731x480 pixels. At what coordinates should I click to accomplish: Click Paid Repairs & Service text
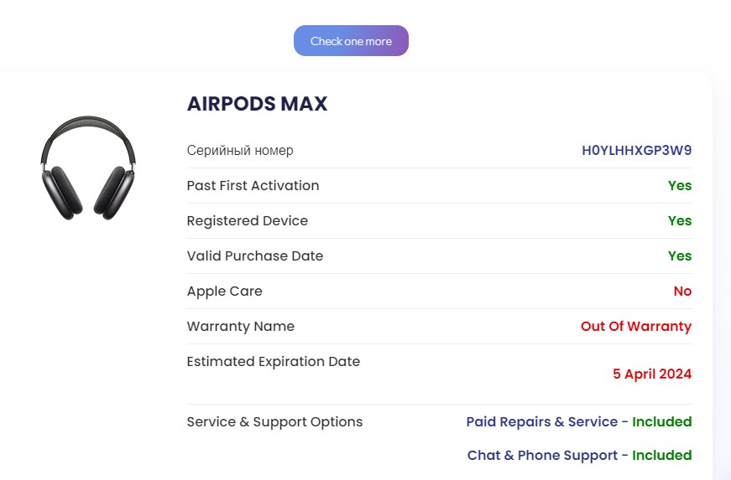(x=542, y=422)
